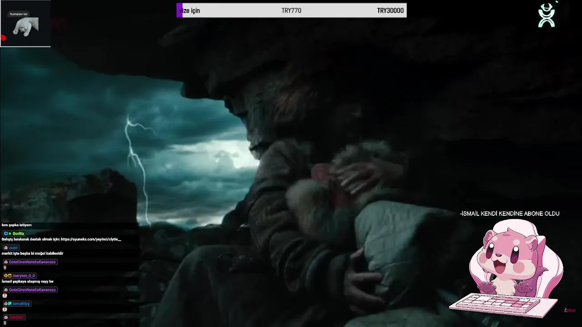
Task: Click GoteGirenNutellaKavanozu name just above meryem_0_0
Action: click(x=32, y=262)
